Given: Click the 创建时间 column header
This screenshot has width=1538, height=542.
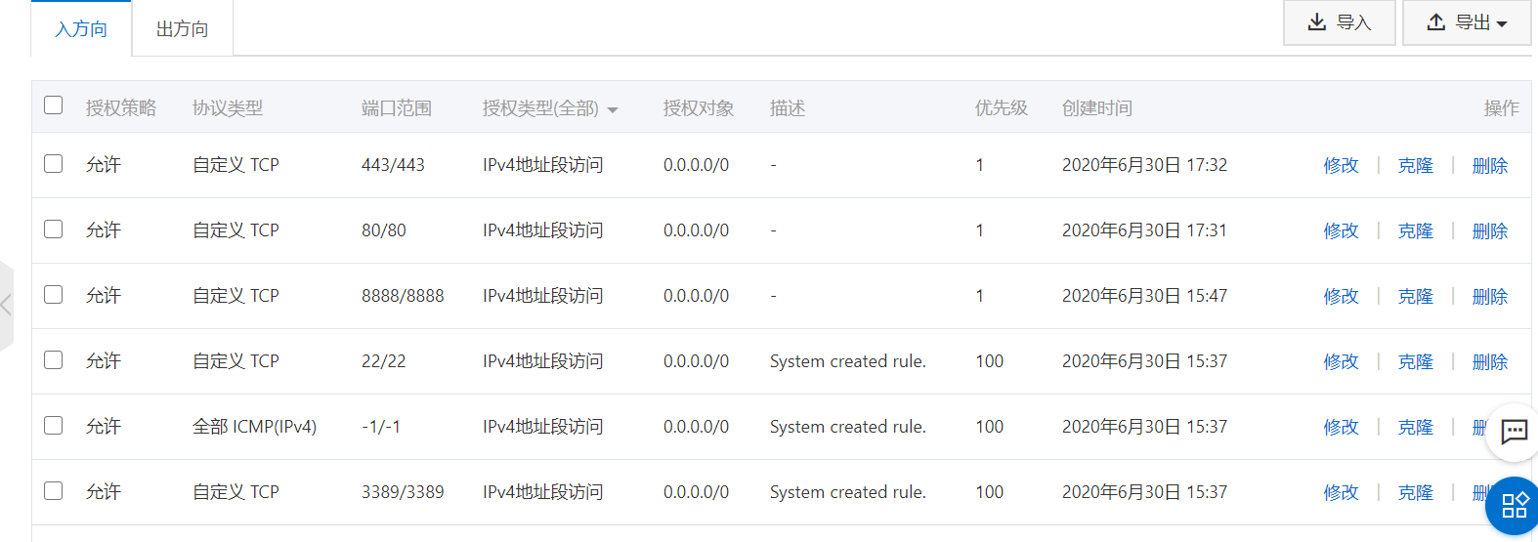Looking at the screenshot, I should 1097,108.
